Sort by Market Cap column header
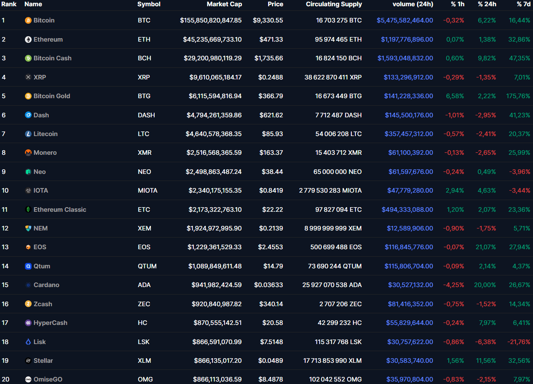 point(224,4)
